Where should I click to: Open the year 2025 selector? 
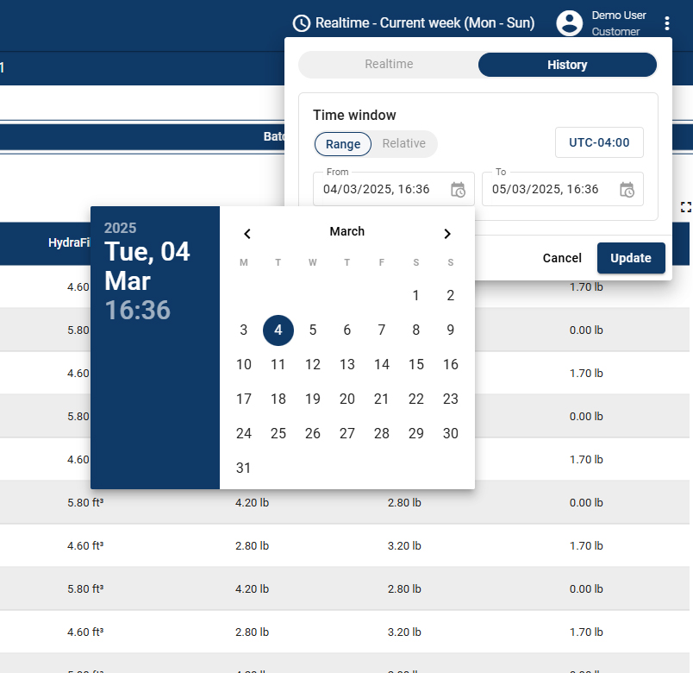119,228
